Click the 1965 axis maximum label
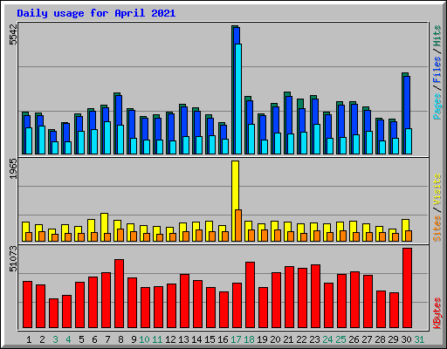The image size is (447, 349). pos(13,169)
